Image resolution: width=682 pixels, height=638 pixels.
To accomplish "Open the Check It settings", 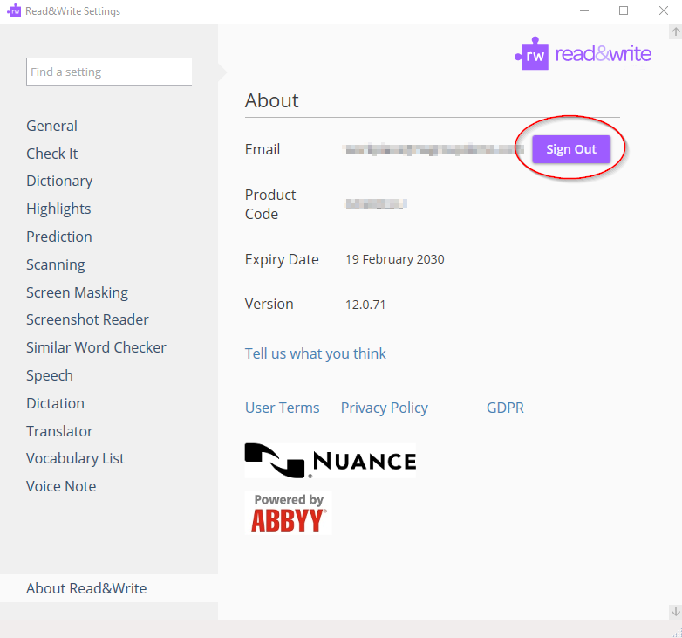I will tap(51, 154).
